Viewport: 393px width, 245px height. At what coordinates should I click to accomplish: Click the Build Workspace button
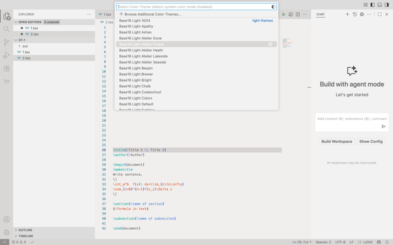(337, 141)
